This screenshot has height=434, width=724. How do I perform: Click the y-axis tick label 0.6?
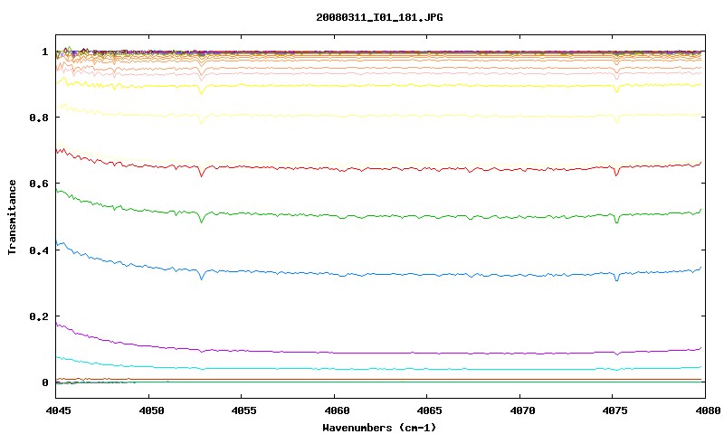[39, 184]
